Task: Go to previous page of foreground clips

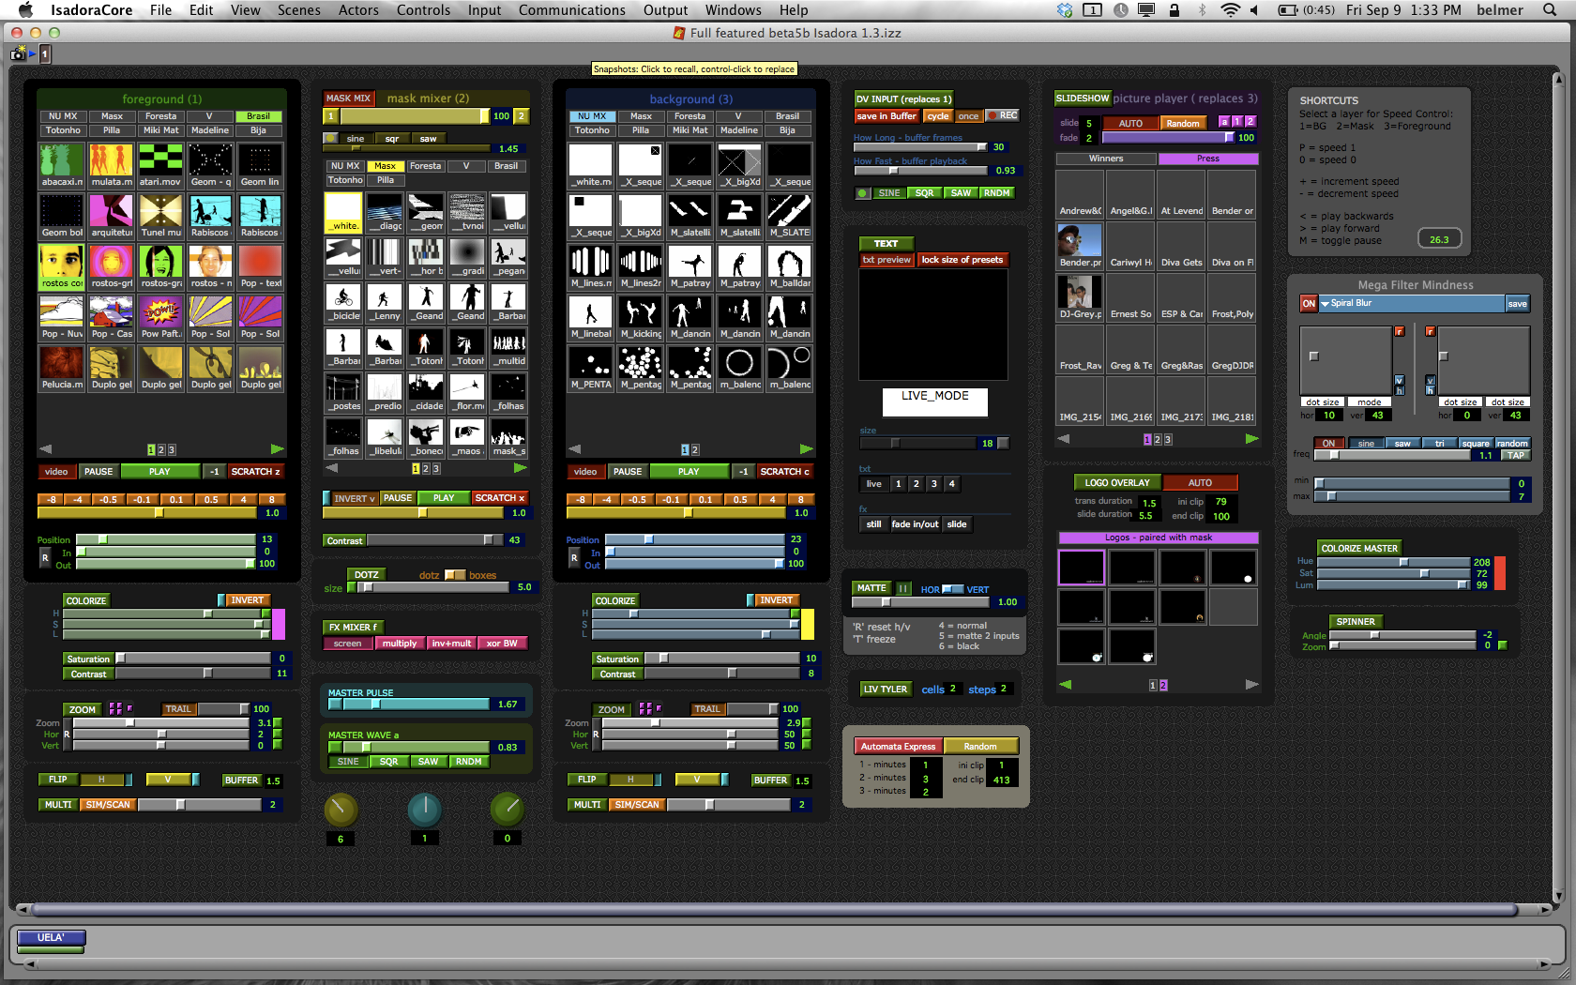Action: coord(45,449)
